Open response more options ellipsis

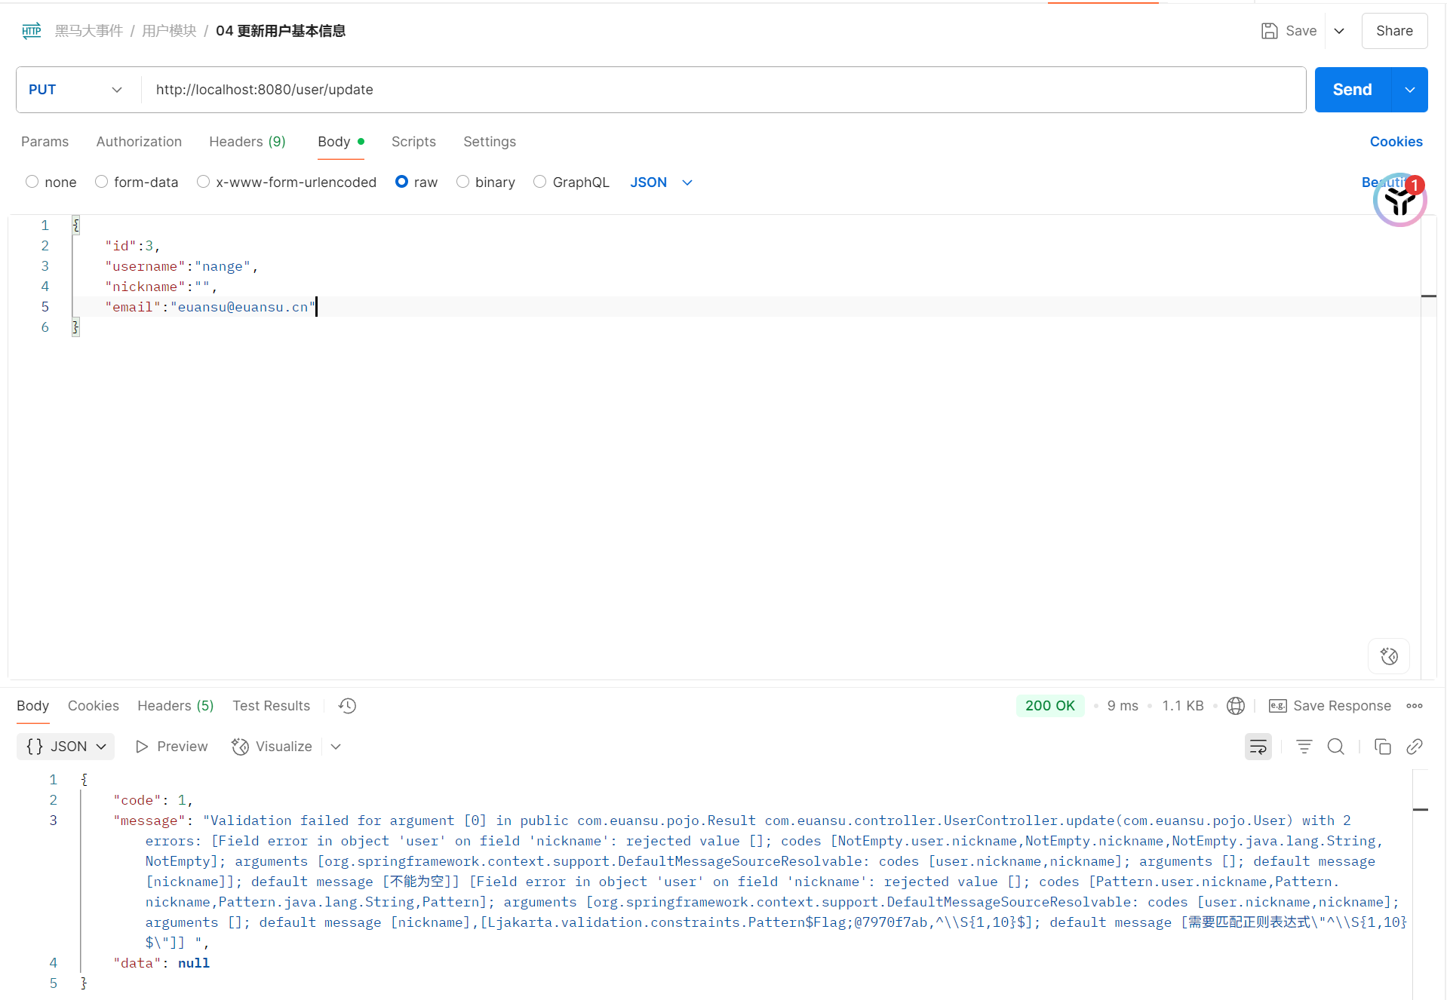[1415, 706]
